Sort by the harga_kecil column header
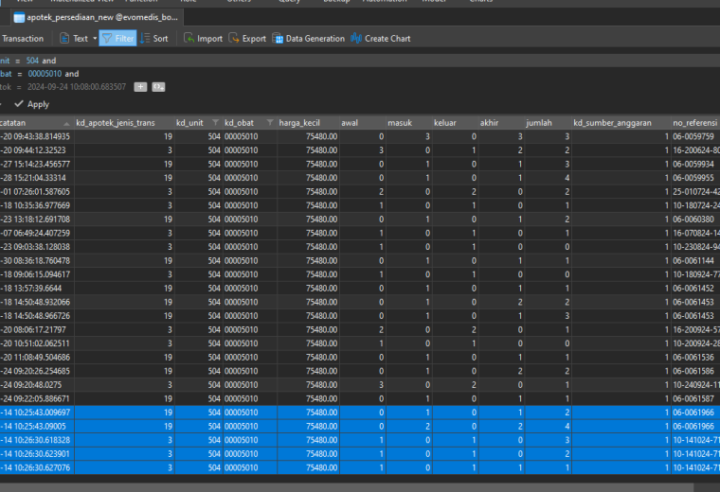This screenshot has height=492, width=720. [299, 123]
